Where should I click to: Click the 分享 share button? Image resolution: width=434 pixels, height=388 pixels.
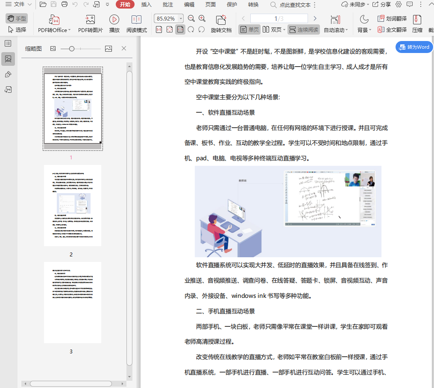(382, 4)
